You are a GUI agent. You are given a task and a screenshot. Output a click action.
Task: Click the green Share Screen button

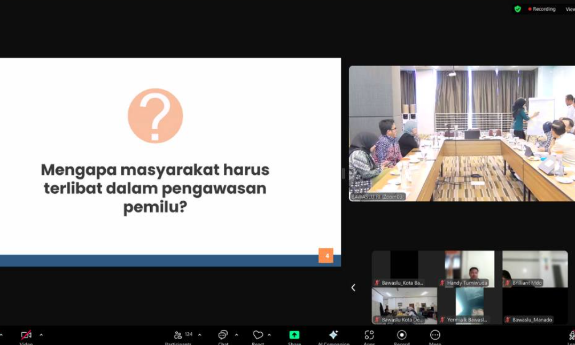coord(294,335)
